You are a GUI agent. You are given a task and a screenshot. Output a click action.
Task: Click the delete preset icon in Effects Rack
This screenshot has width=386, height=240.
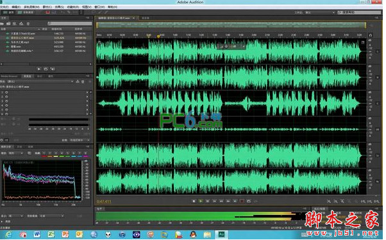pyautogui.click(x=83, y=81)
